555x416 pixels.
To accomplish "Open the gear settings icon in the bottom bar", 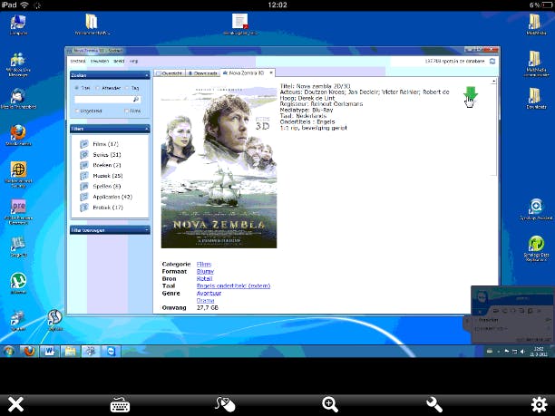I will pyautogui.click(x=539, y=404).
